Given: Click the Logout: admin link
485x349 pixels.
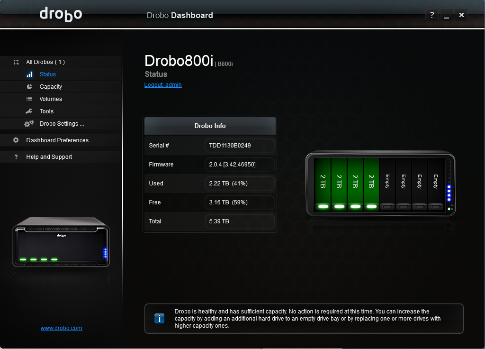Looking at the screenshot, I should 163,85.
